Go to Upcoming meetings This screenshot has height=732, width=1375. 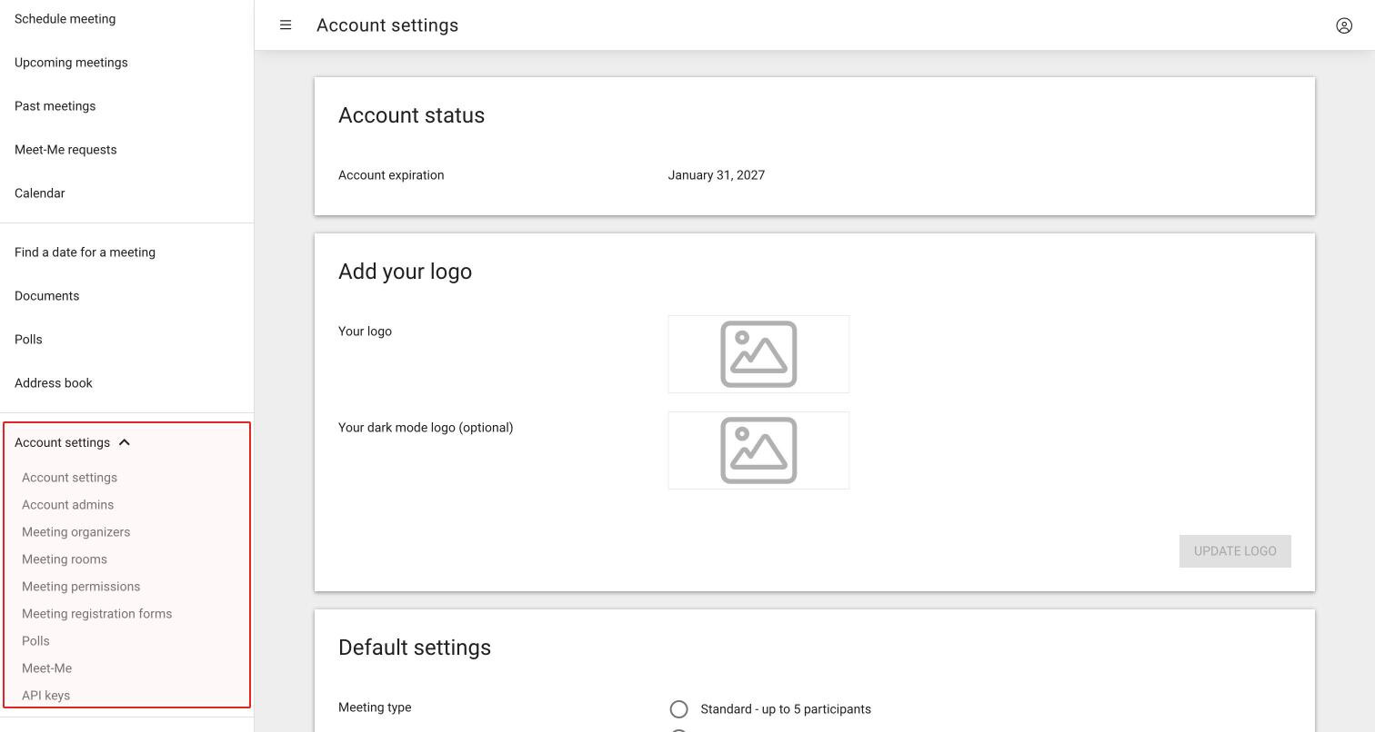(71, 63)
